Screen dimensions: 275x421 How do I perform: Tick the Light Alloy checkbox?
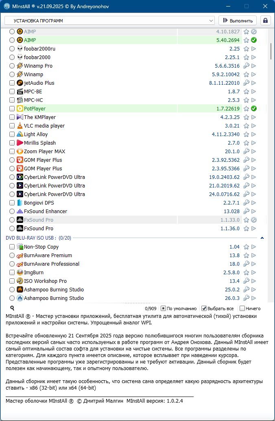12,134
